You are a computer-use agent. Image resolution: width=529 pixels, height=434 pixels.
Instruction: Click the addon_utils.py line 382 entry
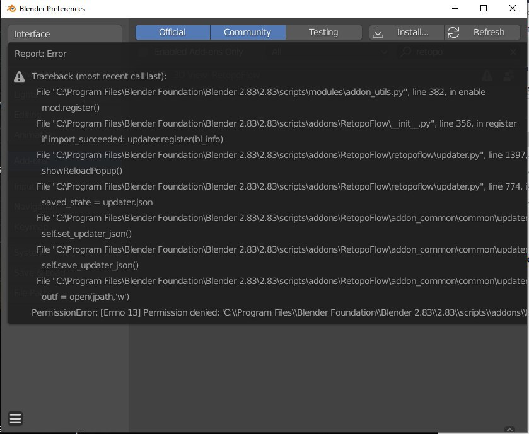261,92
